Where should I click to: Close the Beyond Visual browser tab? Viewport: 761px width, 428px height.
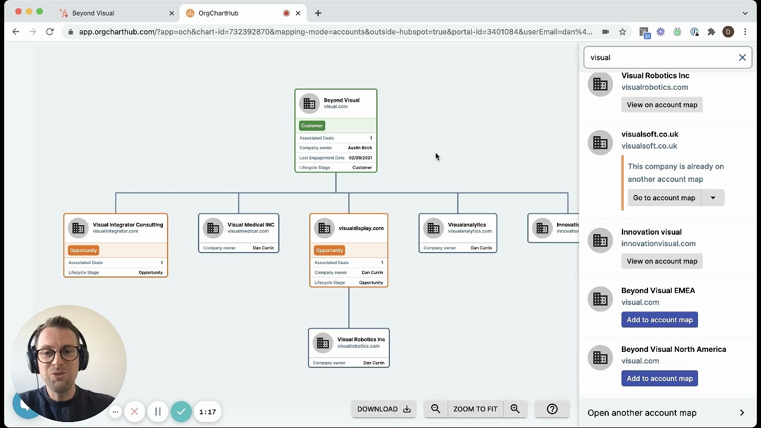pyautogui.click(x=171, y=13)
